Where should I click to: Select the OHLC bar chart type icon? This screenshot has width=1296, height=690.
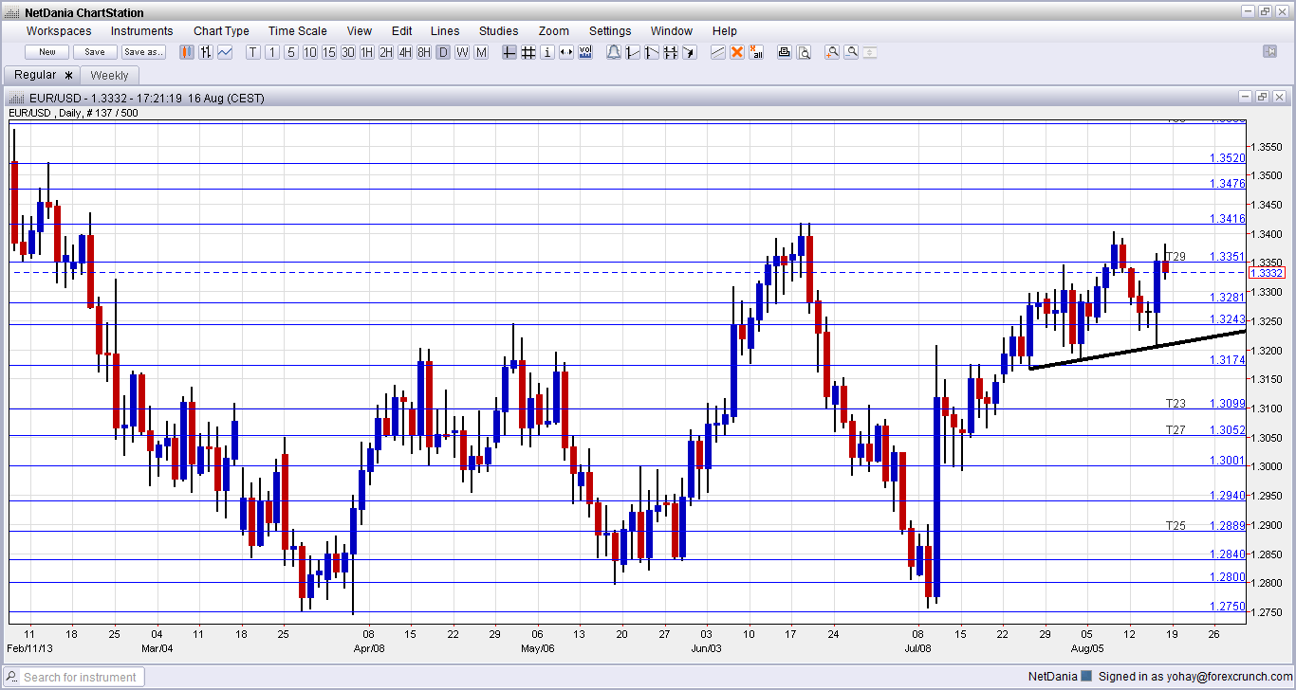[206, 52]
